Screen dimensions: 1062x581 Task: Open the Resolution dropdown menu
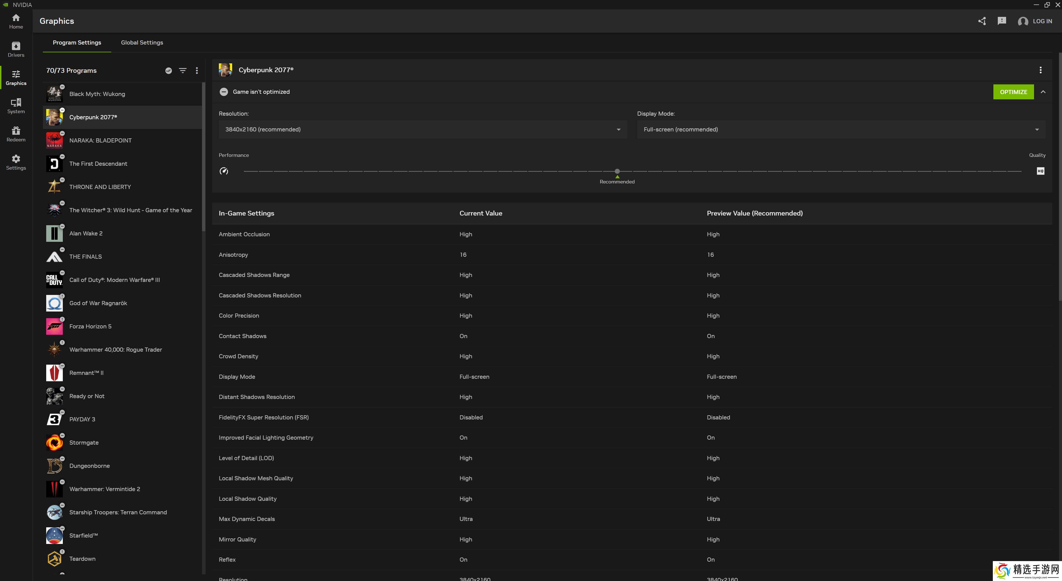click(x=423, y=129)
